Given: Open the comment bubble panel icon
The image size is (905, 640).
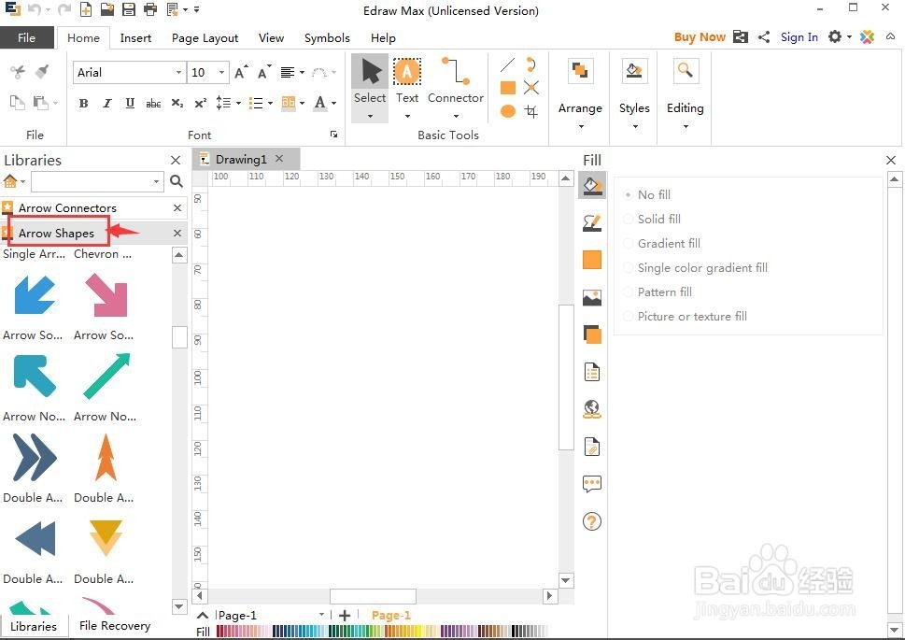Looking at the screenshot, I should pyautogui.click(x=592, y=483).
